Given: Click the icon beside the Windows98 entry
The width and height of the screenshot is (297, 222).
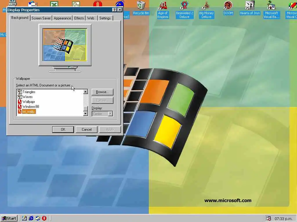Looking at the screenshot, I should click(19, 106).
